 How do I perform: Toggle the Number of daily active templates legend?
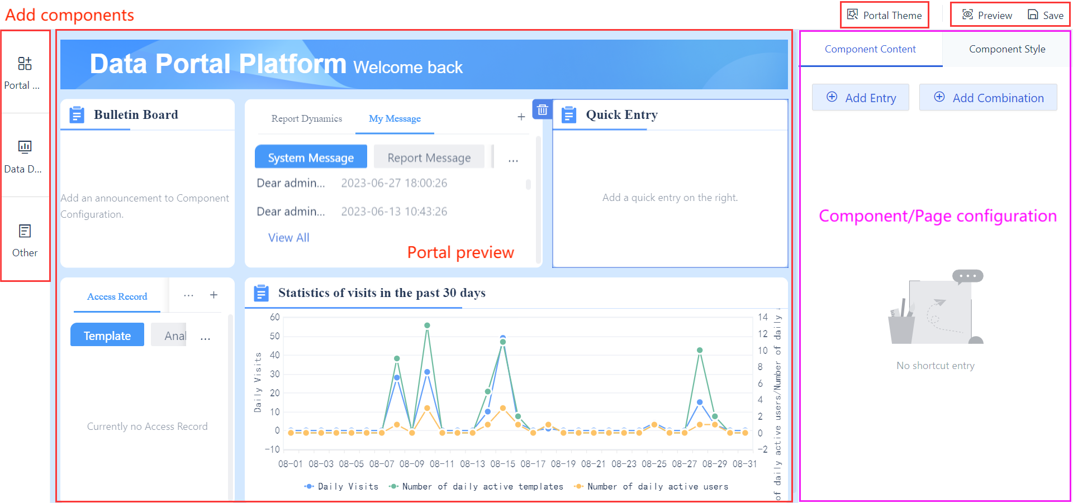coord(476,486)
